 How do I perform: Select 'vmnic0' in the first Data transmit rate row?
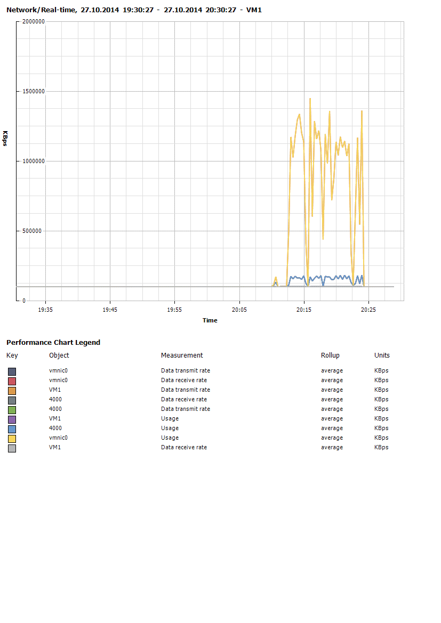[x=59, y=370]
